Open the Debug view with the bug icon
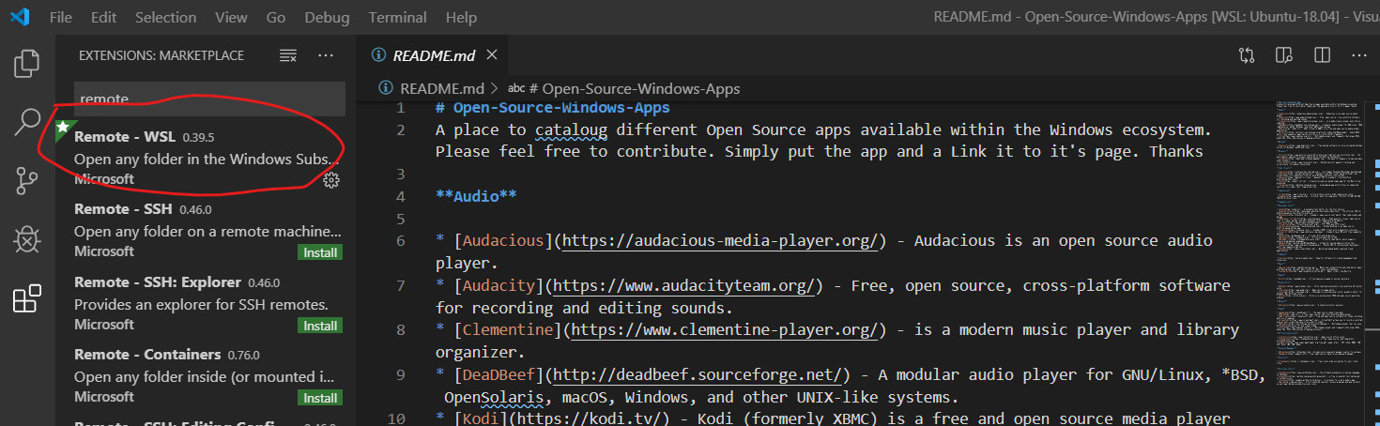This screenshot has width=1380, height=426. tap(27, 239)
